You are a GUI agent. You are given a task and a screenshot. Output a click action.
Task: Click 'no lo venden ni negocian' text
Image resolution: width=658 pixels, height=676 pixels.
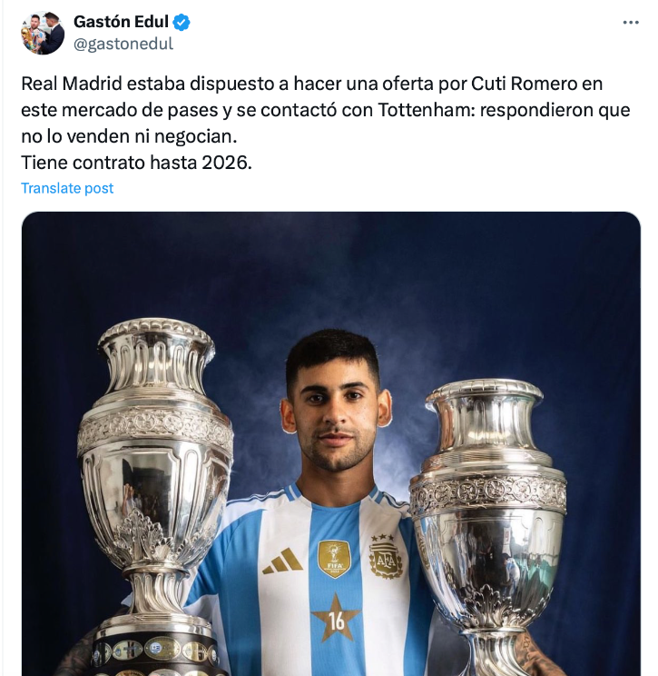129,136
